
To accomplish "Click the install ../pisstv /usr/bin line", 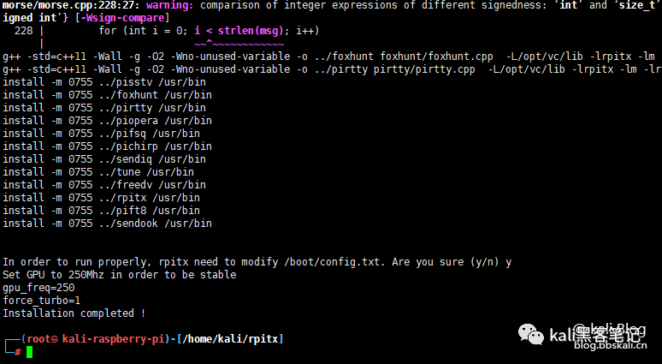I will tap(104, 82).
